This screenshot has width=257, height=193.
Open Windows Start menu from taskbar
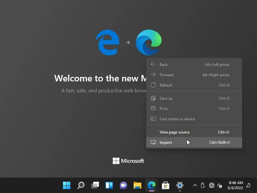coord(66,186)
